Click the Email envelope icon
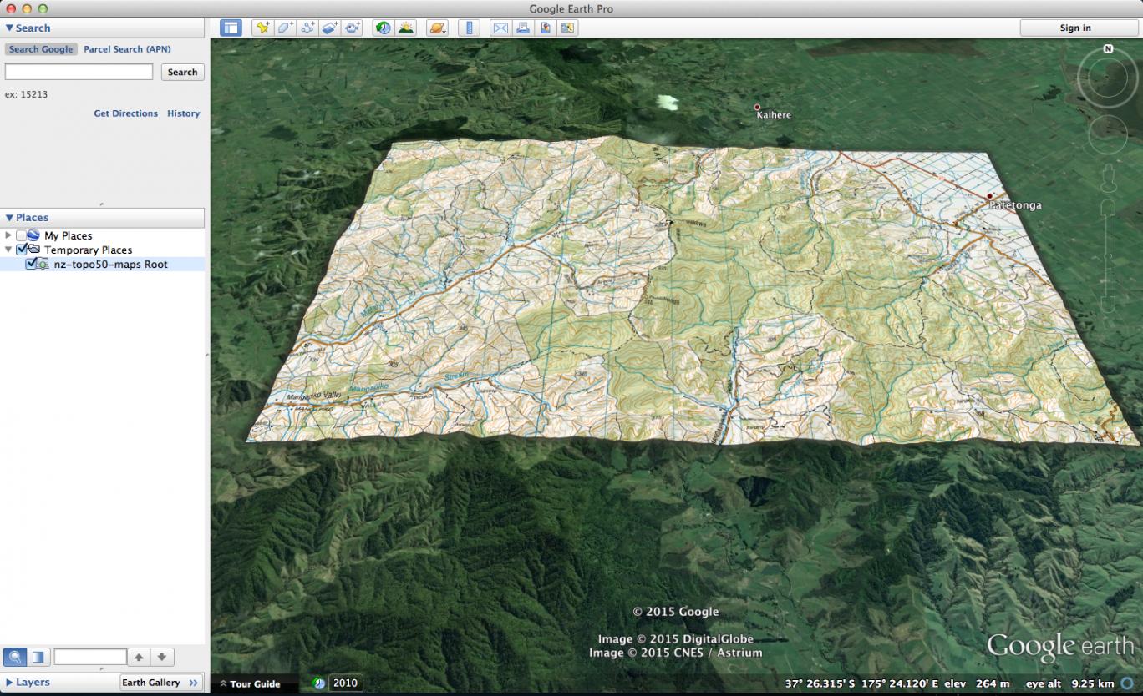Image resolution: width=1143 pixels, height=696 pixels. click(500, 28)
